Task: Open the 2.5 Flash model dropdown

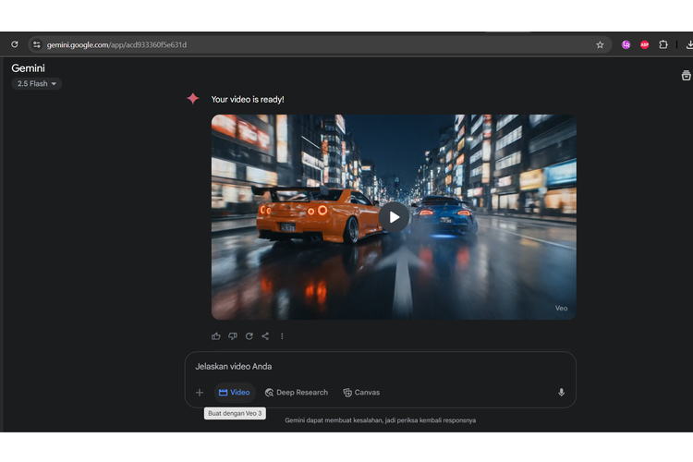Action: pyautogui.click(x=37, y=84)
